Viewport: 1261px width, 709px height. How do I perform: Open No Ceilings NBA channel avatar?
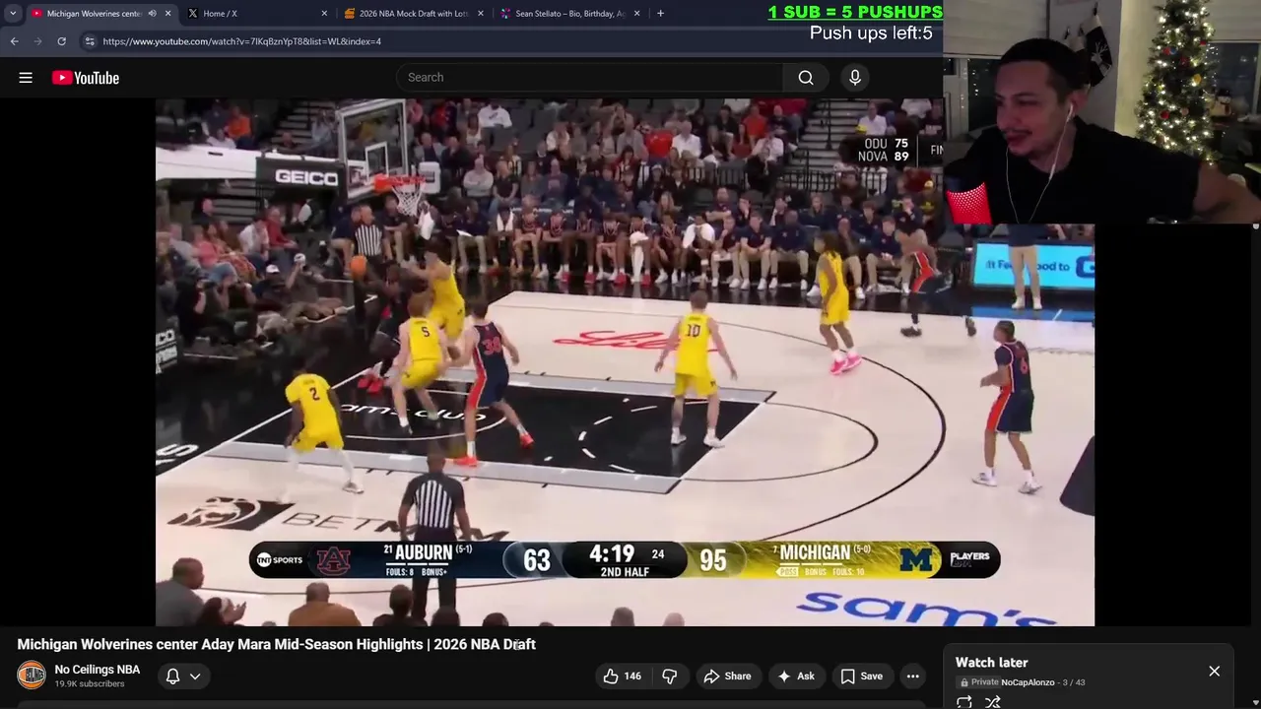[x=32, y=675]
